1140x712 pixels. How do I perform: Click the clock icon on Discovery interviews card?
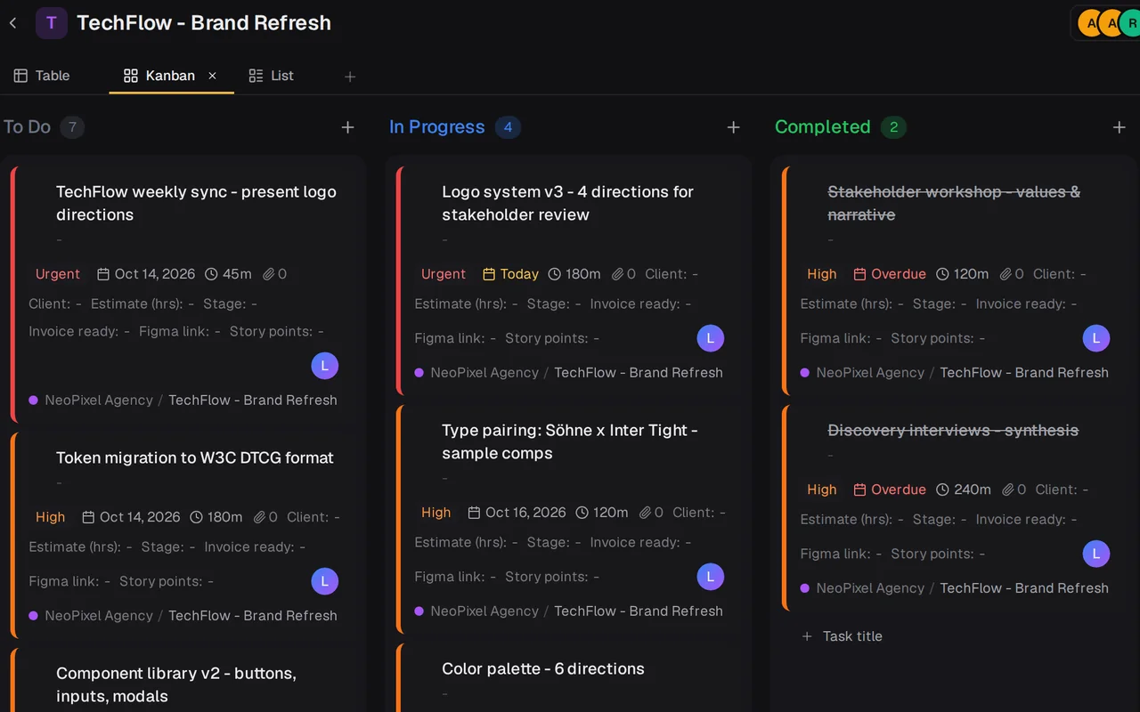pyautogui.click(x=942, y=489)
